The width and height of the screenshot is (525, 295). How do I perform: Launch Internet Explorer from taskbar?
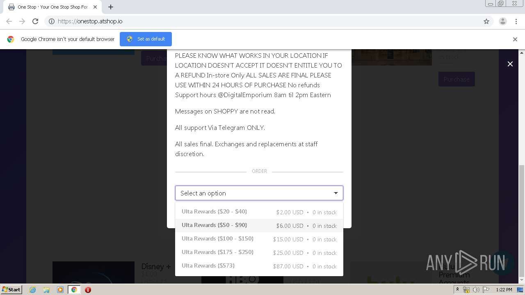pyautogui.click(x=32, y=290)
